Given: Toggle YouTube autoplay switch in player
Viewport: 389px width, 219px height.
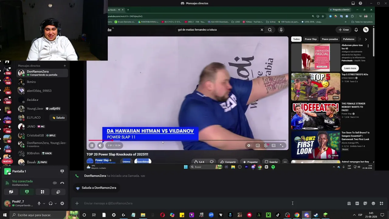Looking at the screenshot, I should pyautogui.click(x=249, y=145).
